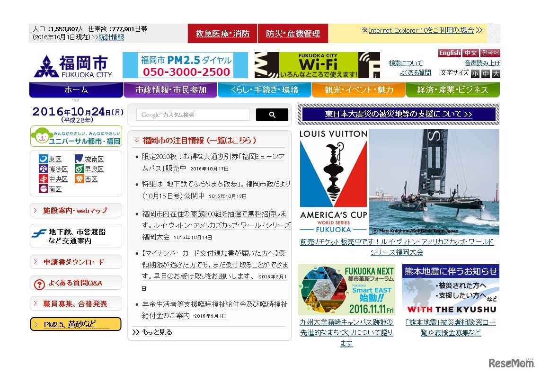Image resolution: width=541 pixels, height=374 pixels.
Task: Open the East Japan earthquake support banner
Action: tap(399, 114)
